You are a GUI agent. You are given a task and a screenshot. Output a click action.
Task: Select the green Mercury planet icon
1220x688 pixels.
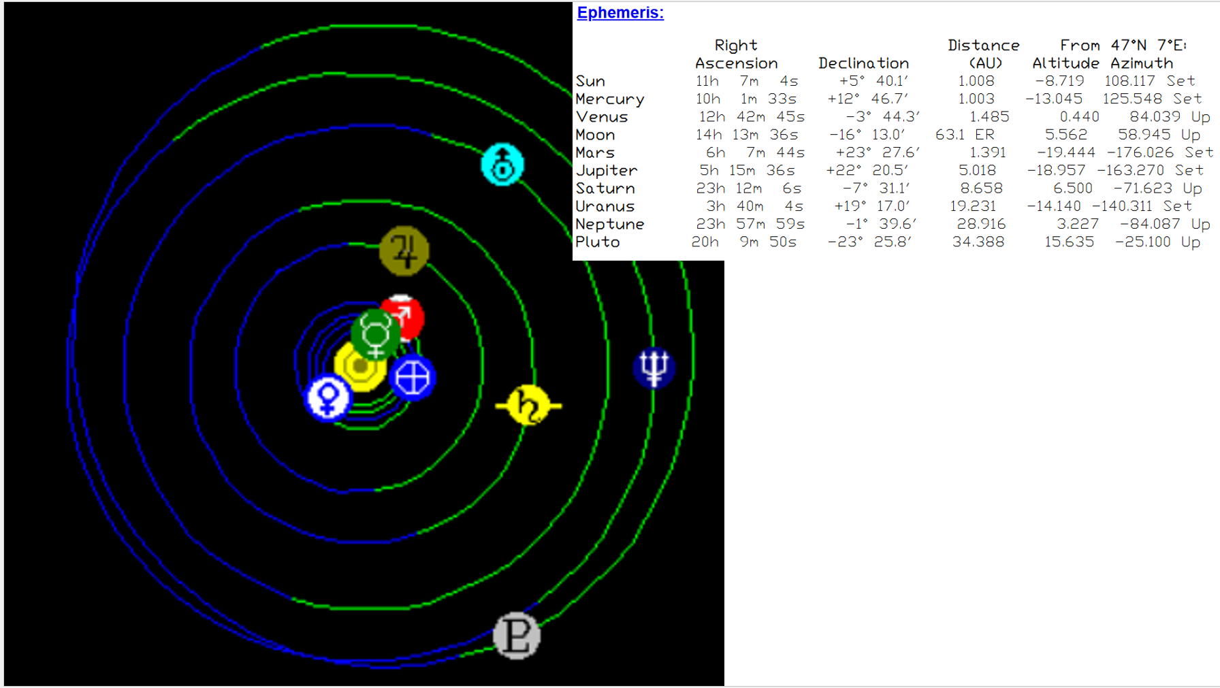(x=374, y=334)
